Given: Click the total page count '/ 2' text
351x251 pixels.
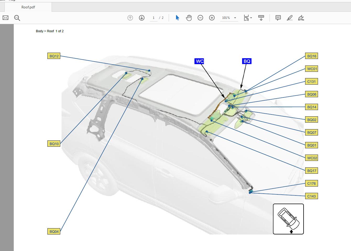Looking at the screenshot, I should (161, 18).
